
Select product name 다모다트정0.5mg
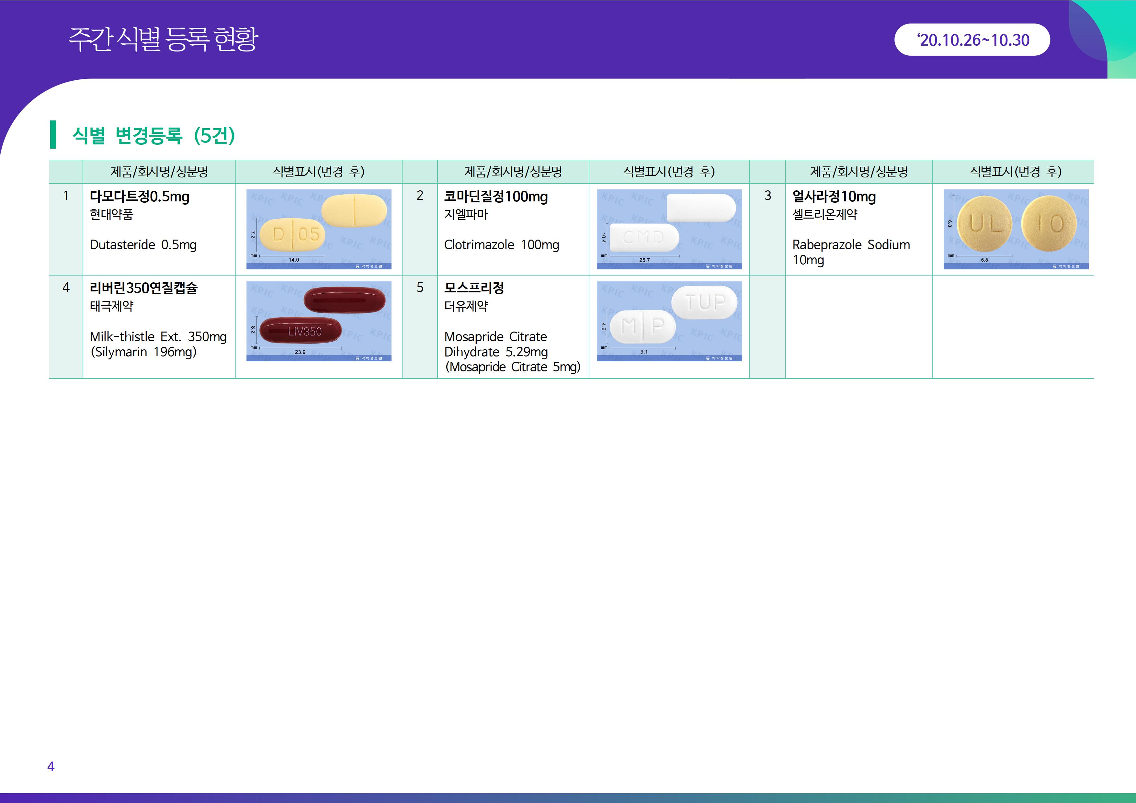[x=140, y=197]
